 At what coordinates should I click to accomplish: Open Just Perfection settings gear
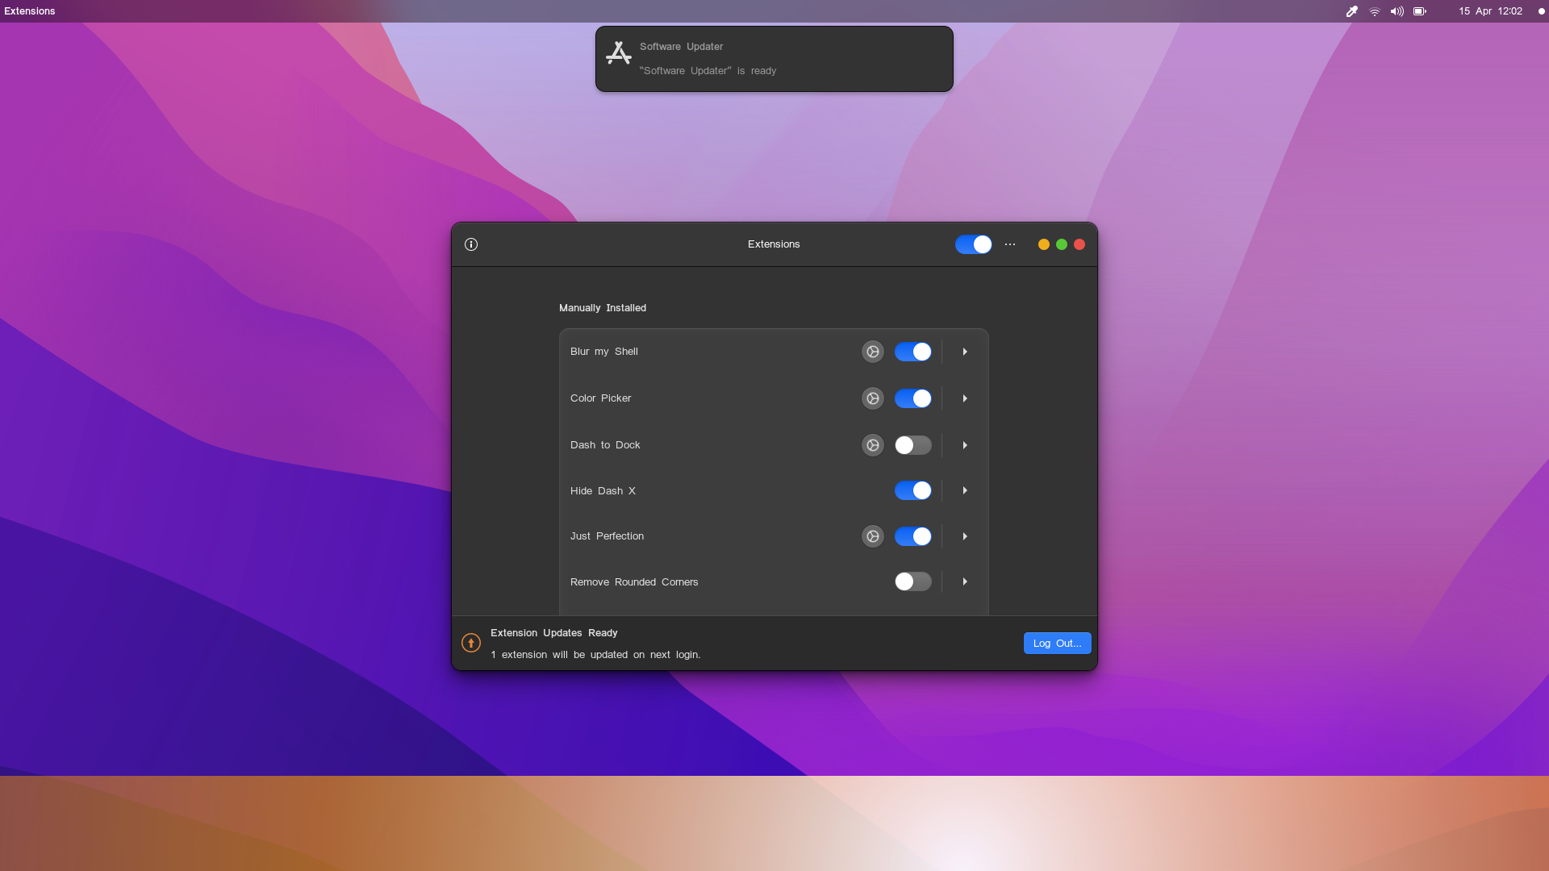click(x=872, y=536)
